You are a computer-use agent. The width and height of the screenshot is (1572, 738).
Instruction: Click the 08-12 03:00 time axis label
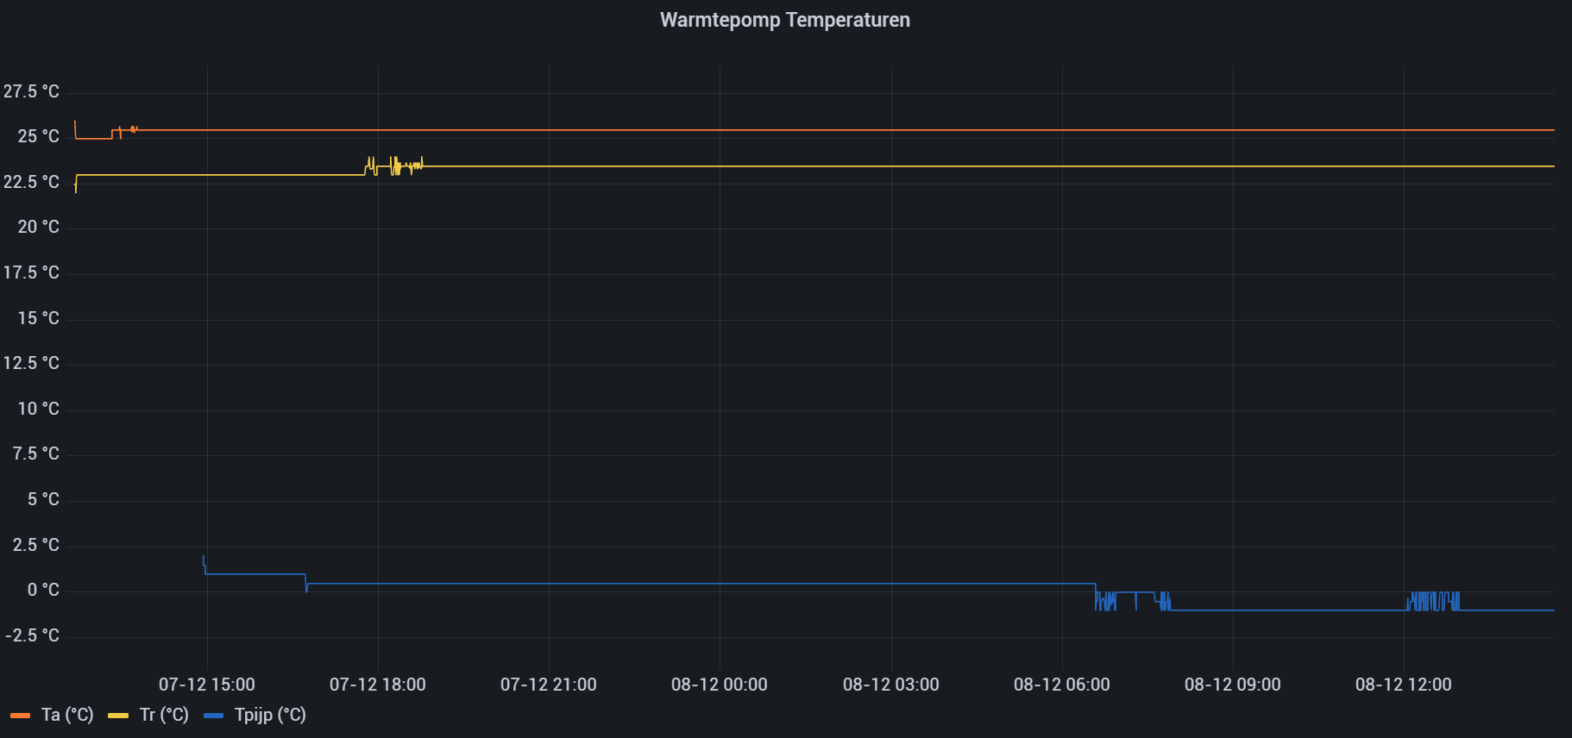[x=891, y=685]
